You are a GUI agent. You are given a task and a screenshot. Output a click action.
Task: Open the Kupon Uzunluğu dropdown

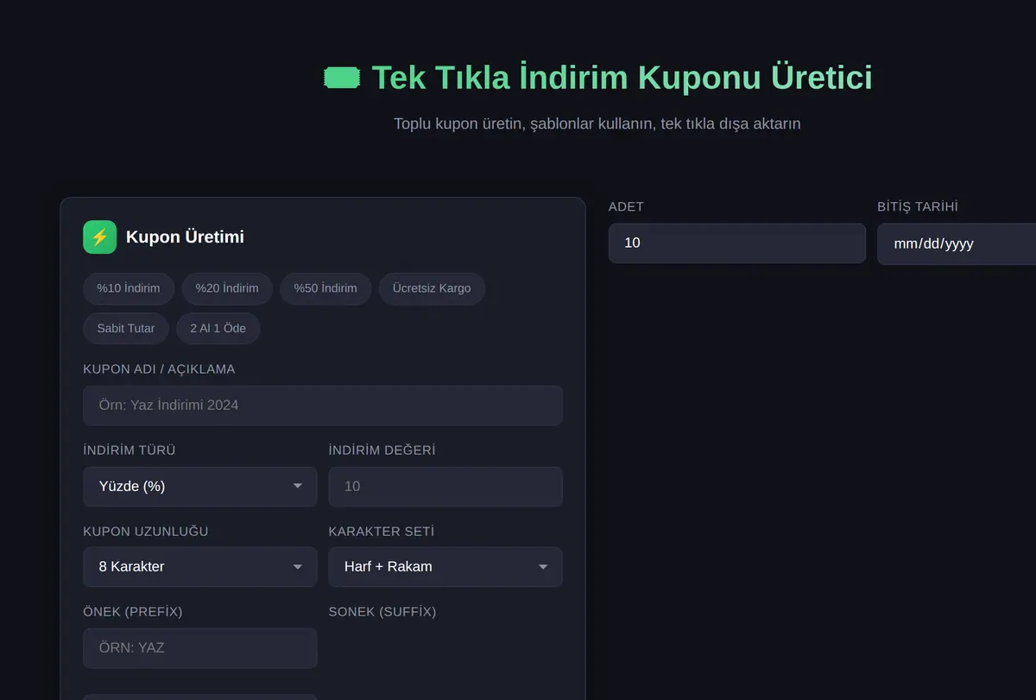tap(200, 567)
